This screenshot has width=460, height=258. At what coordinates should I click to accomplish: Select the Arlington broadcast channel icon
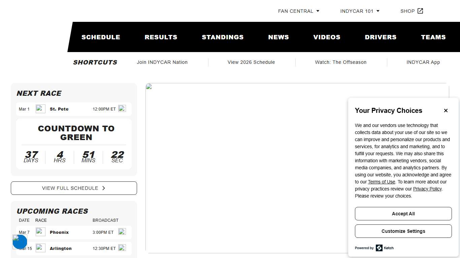122,248
